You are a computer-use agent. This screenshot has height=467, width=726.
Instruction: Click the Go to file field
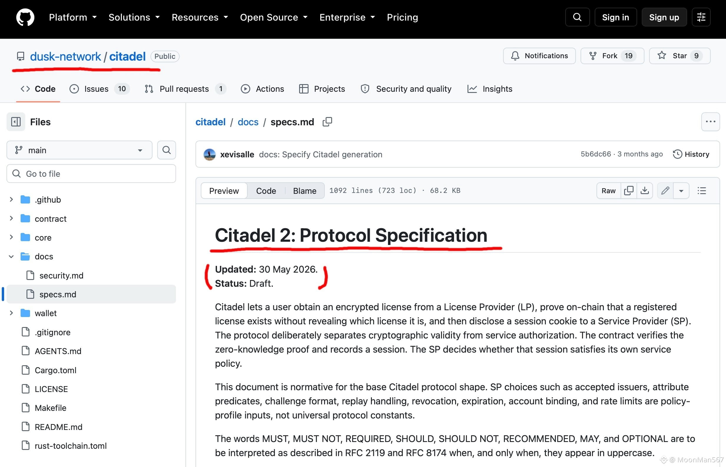pos(91,174)
